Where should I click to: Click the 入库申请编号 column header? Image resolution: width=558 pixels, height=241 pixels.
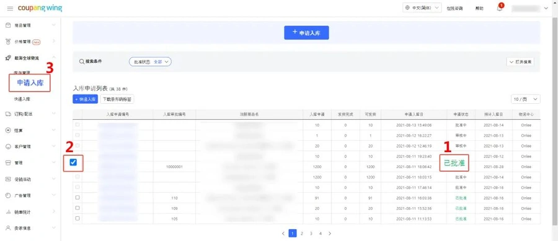click(x=117, y=115)
